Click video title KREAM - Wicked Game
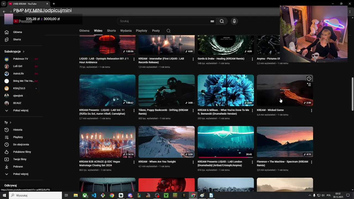 pos(270,110)
